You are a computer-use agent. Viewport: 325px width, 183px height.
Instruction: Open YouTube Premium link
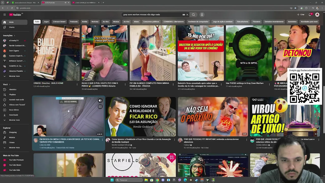[x=14, y=160]
